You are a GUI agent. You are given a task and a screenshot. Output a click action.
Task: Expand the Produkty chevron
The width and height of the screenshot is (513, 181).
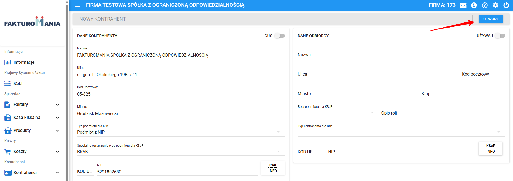pos(57,130)
